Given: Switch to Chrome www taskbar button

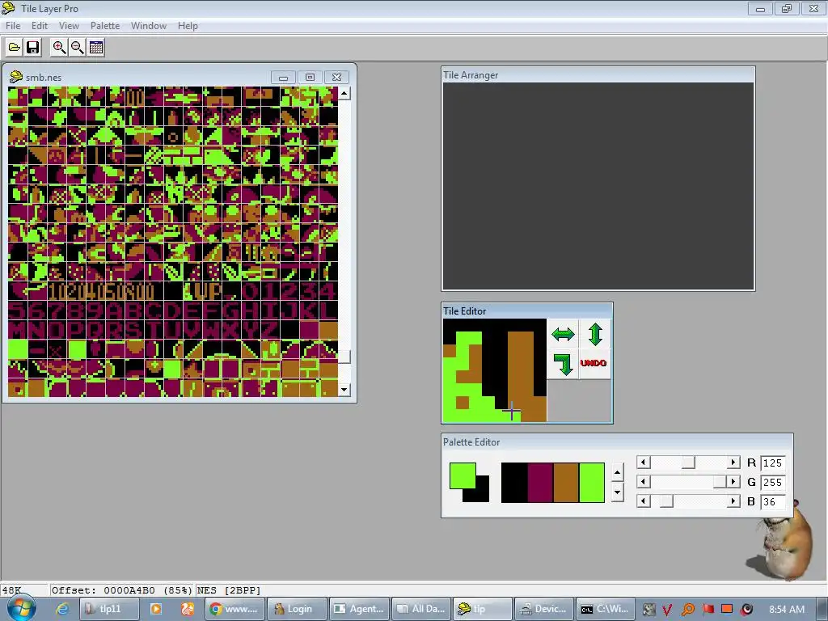Looking at the screenshot, I should (x=234, y=609).
